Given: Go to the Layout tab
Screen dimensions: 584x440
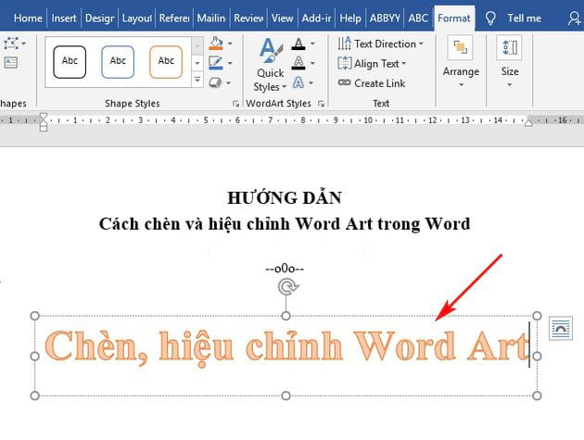Looking at the screenshot, I should click(x=136, y=19).
